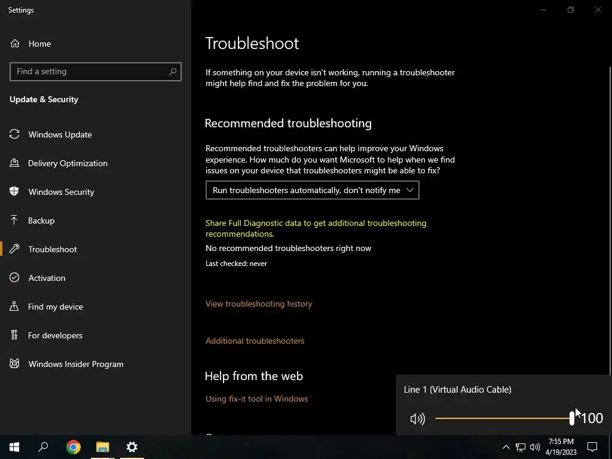Open taskbar search magnifier
Viewport: 612px width, 459px height.
43,447
